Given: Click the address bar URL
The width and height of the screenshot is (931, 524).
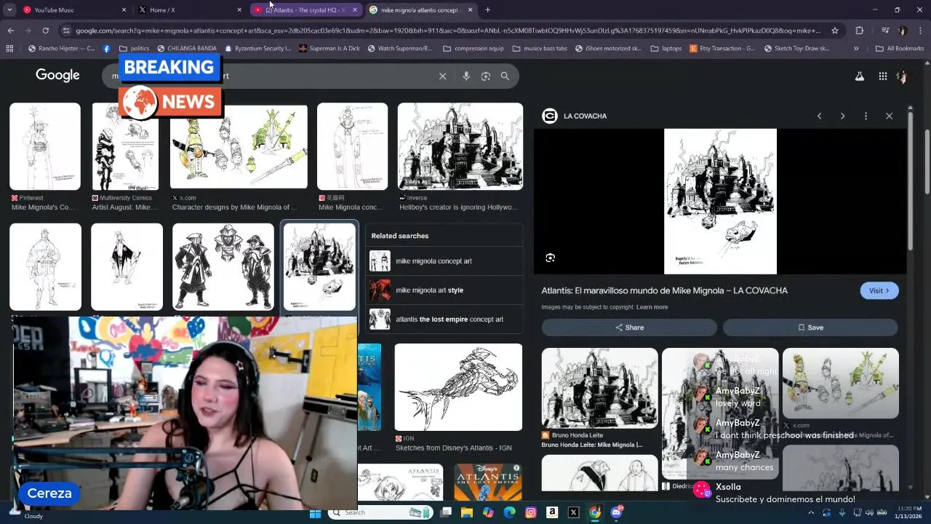Looking at the screenshot, I should pos(447,31).
